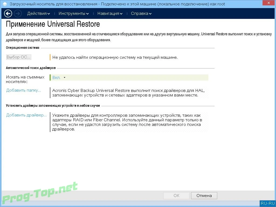276x207 pixels.
Task: Click the Операционная система section header
Action: 23,48
